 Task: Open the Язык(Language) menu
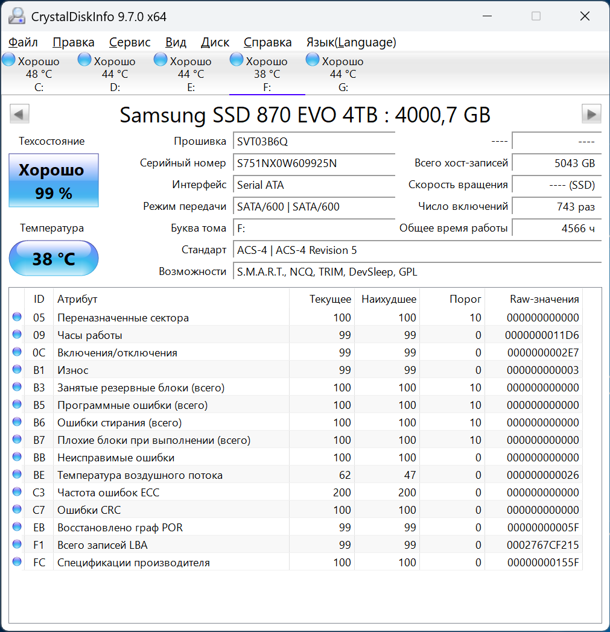[x=352, y=42]
